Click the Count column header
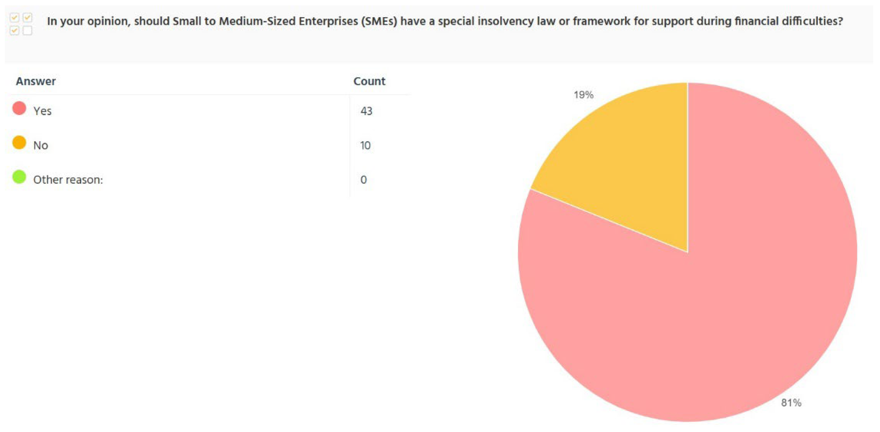The height and width of the screenshot is (432, 880). [369, 81]
